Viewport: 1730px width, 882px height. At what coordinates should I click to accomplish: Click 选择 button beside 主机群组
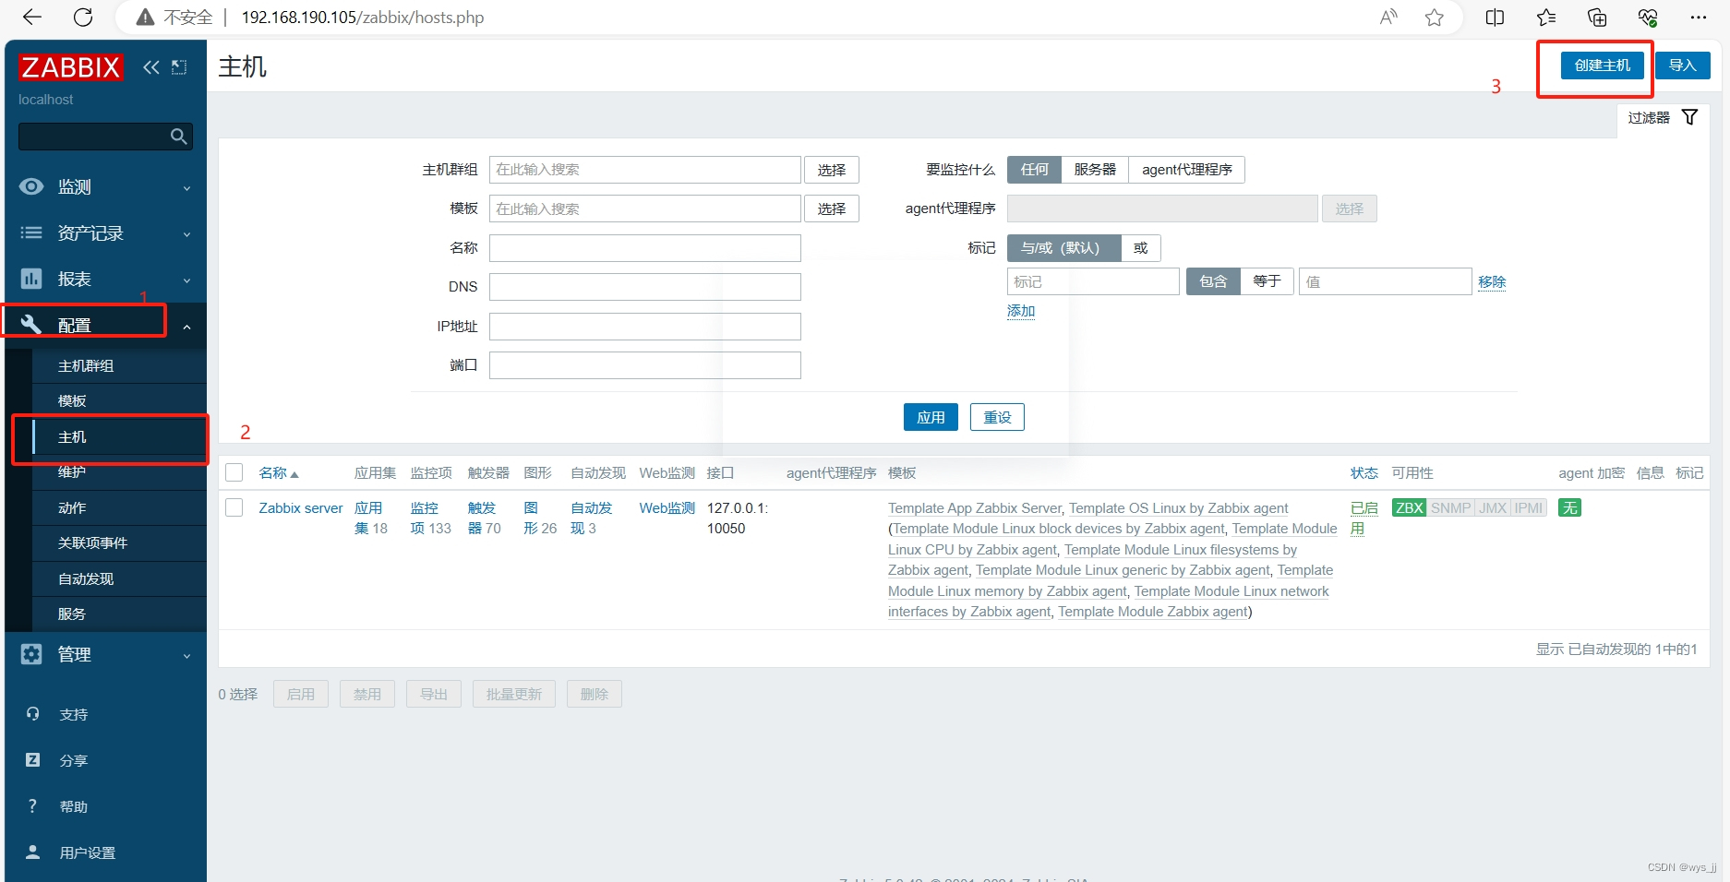831,170
